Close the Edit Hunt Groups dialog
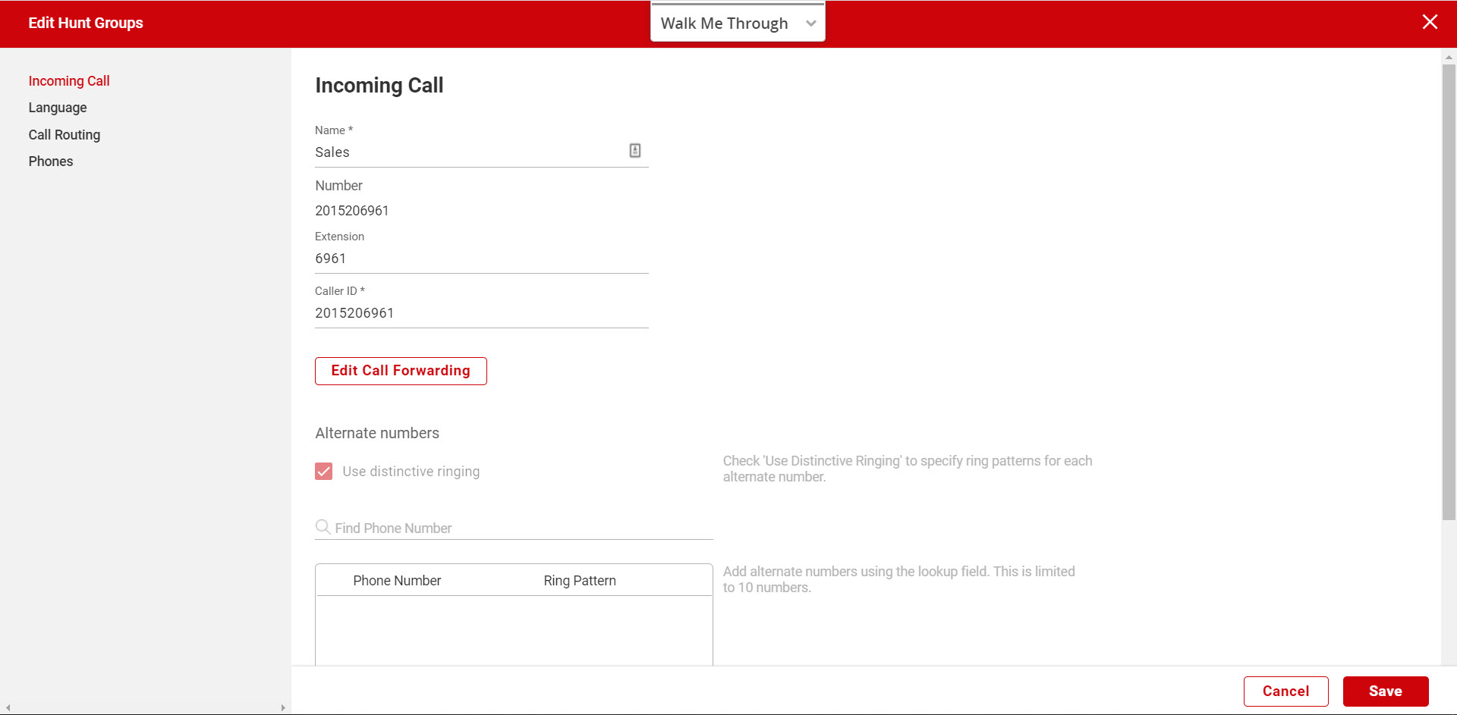 point(1430,22)
